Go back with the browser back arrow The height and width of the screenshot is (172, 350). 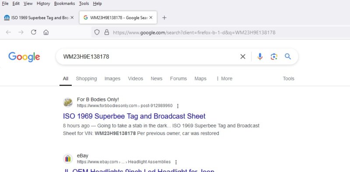(8, 33)
